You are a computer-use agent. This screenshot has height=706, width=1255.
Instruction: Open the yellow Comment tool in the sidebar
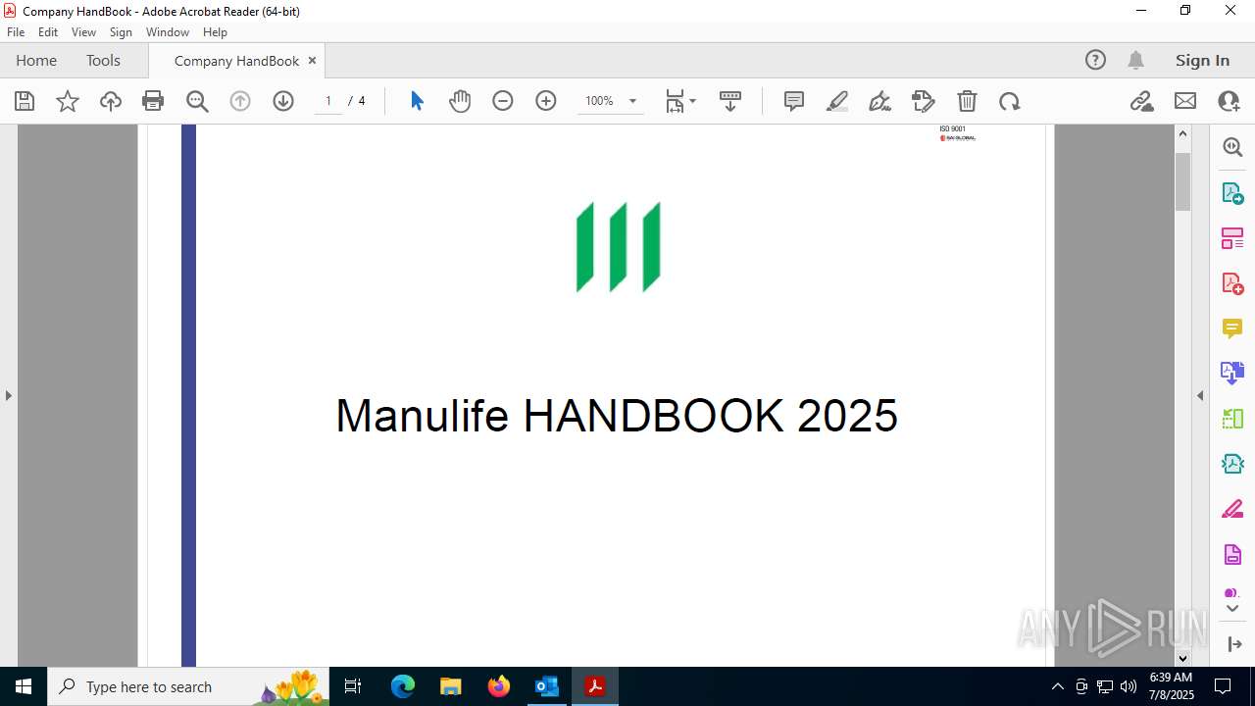(x=1232, y=328)
